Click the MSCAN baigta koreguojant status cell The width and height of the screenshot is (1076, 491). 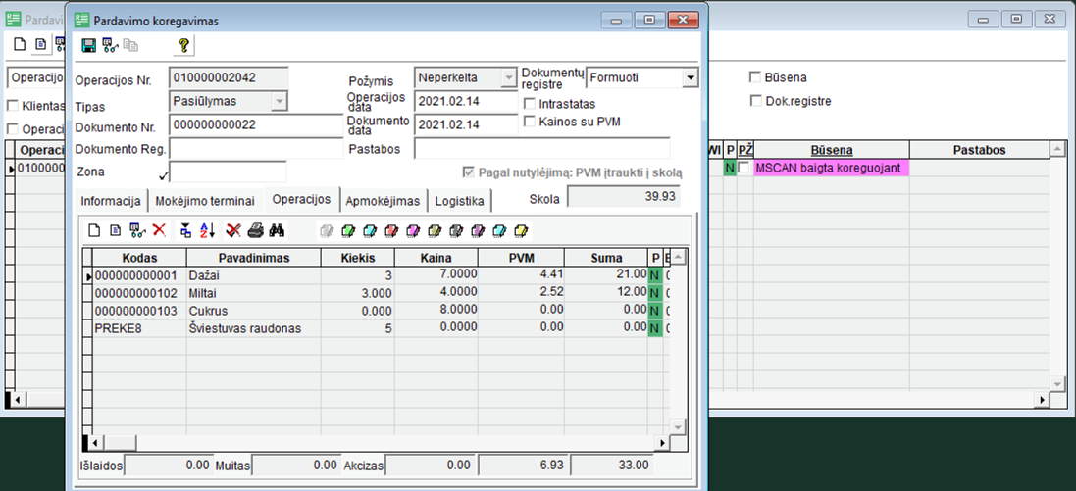(x=832, y=168)
